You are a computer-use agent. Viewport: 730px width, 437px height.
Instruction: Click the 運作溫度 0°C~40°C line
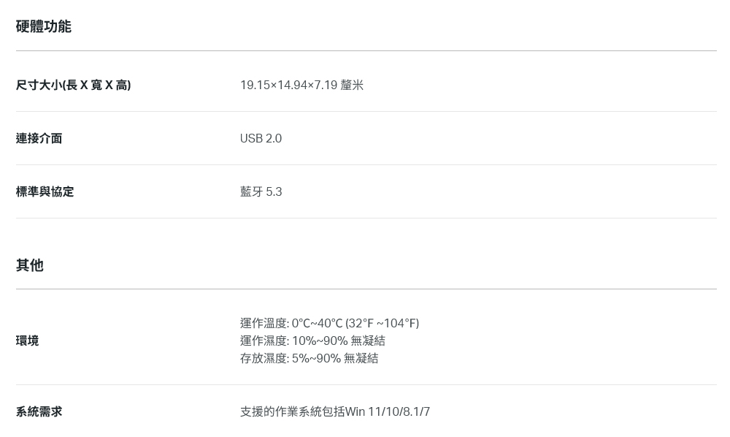(x=330, y=323)
